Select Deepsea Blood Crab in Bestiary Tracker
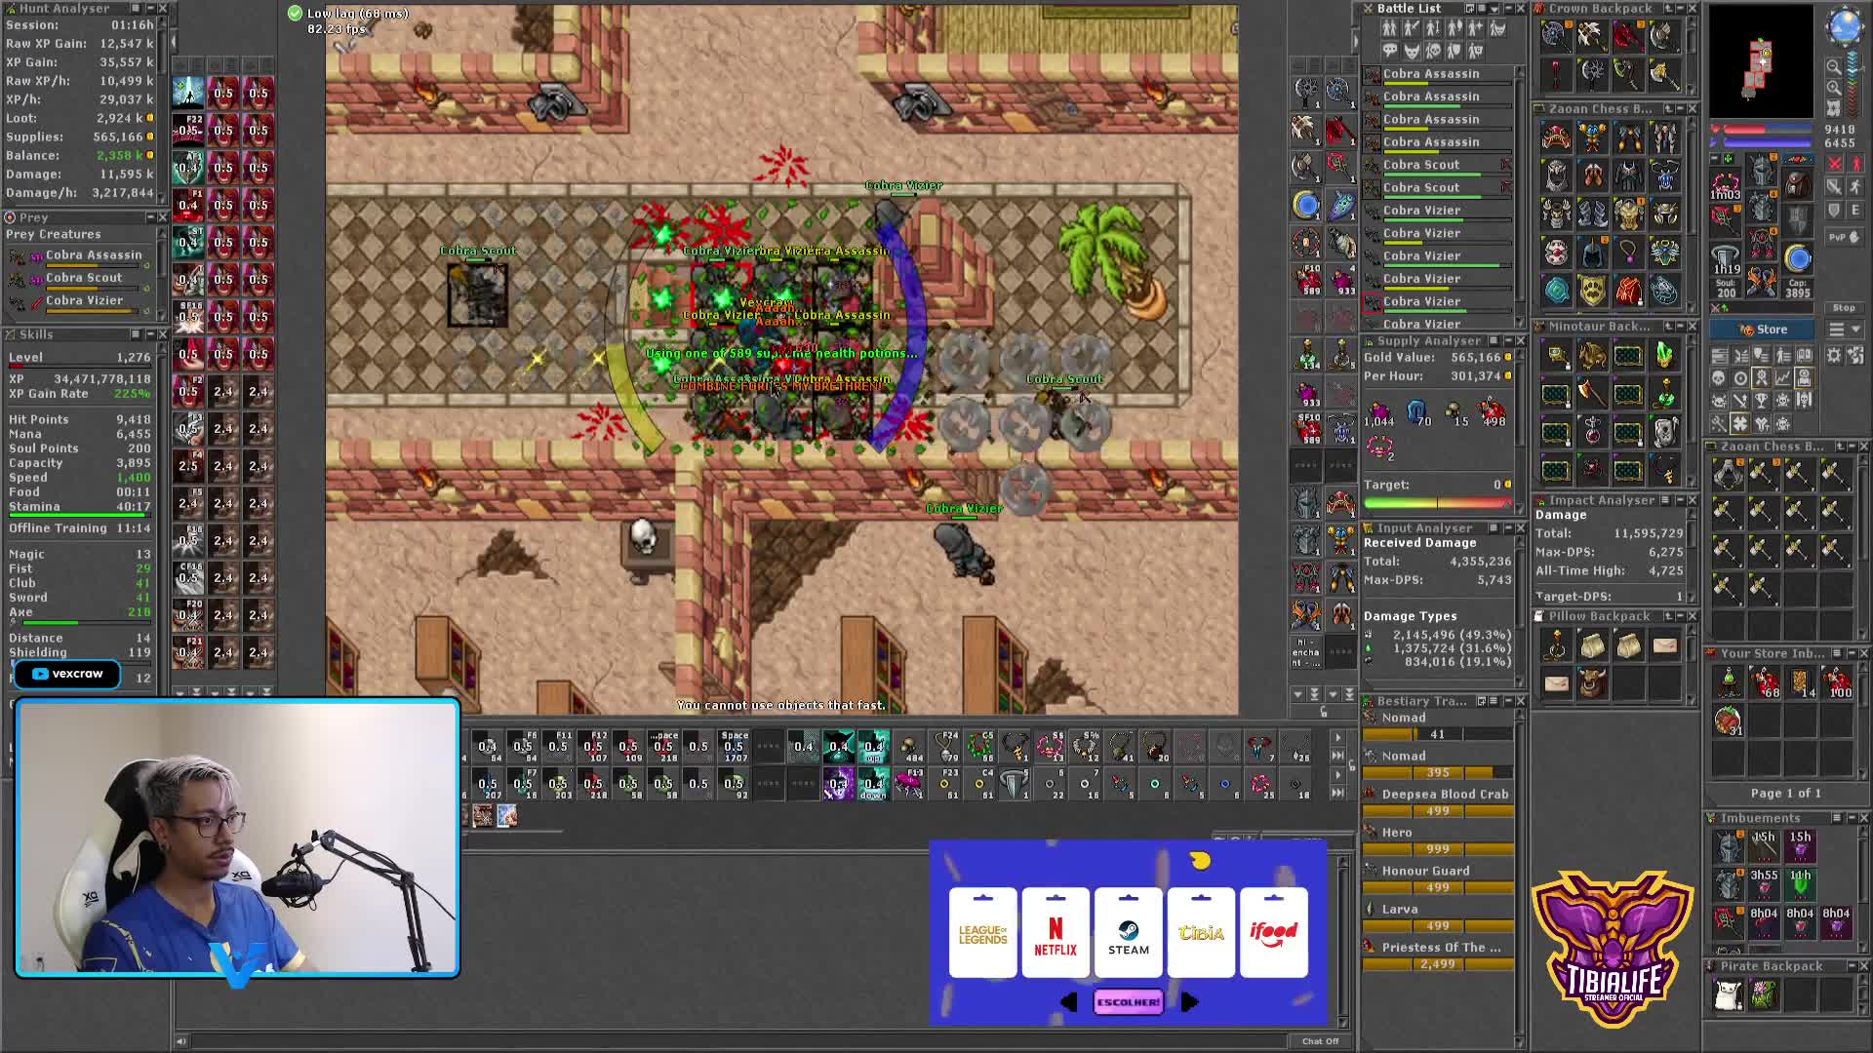Screen dimensions: 1873x1053 tap(1438, 801)
